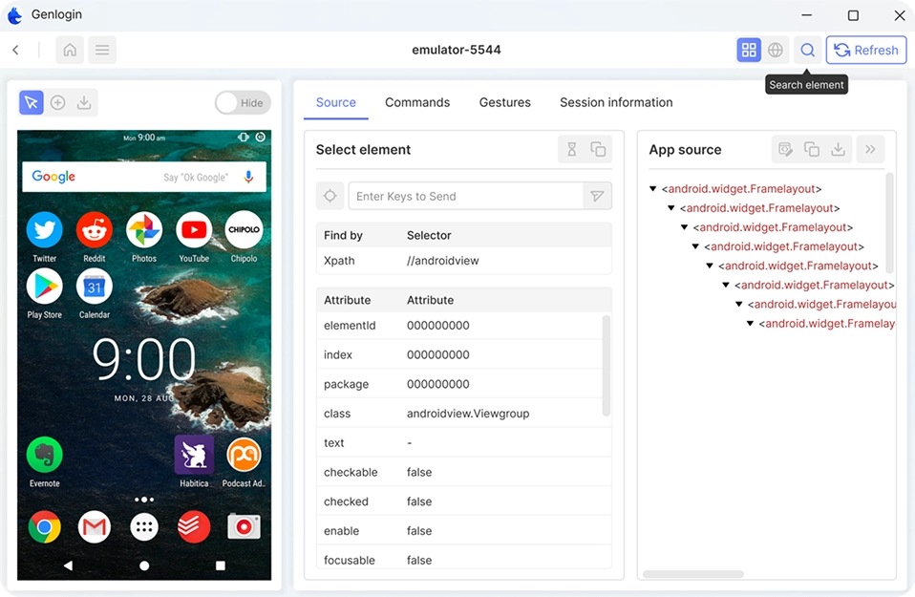The height and width of the screenshot is (597, 915).
Task: Open the YouTube app on the emulator
Action: click(x=194, y=238)
